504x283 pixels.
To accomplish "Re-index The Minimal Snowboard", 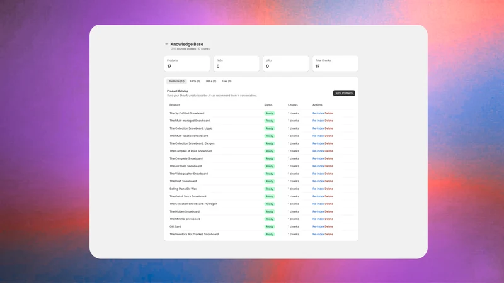I will pyautogui.click(x=318, y=219).
